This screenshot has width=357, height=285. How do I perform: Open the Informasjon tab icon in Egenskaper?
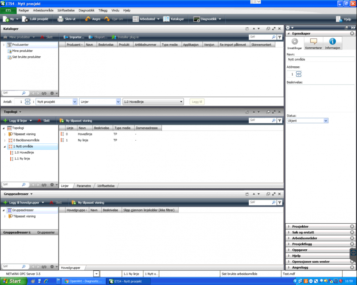pyautogui.click(x=332, y=42)
